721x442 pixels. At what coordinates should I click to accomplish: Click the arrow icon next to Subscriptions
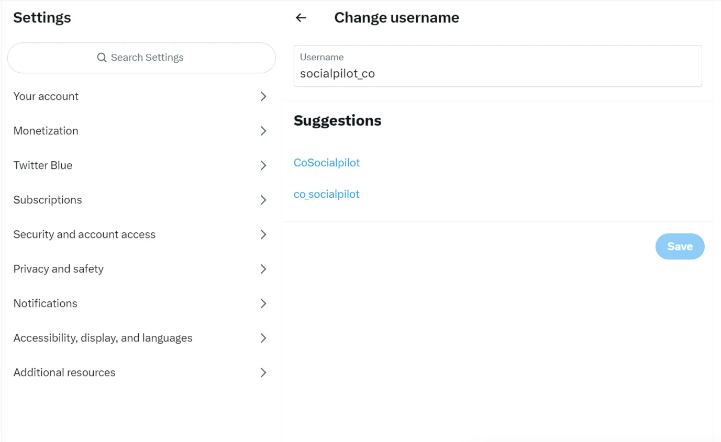(x=263, y=200)
